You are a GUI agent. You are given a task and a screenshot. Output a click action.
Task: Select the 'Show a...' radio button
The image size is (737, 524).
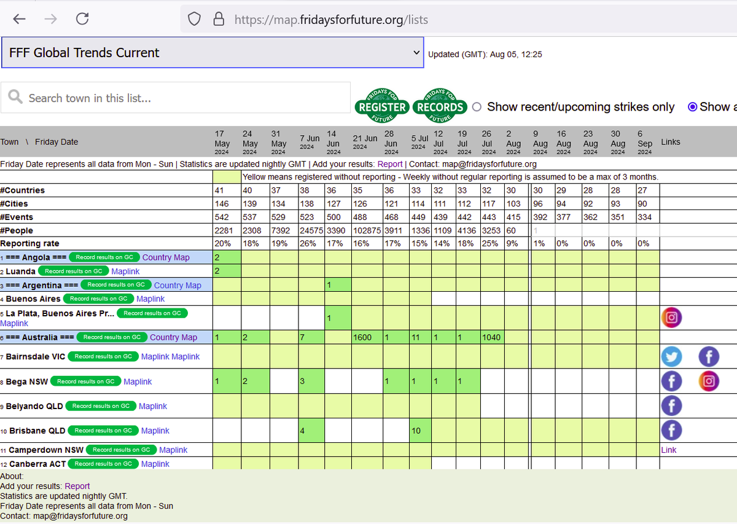click(693, 107)
